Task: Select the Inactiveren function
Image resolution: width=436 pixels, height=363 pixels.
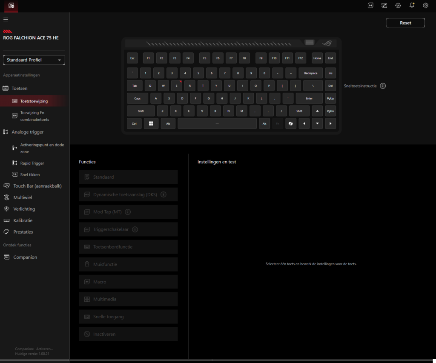Action: click(x=128, y=334)
